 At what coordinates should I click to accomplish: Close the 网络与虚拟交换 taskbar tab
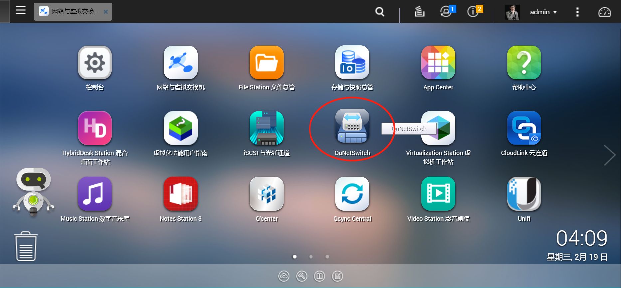pyautogui.click(x=106, y=12)
